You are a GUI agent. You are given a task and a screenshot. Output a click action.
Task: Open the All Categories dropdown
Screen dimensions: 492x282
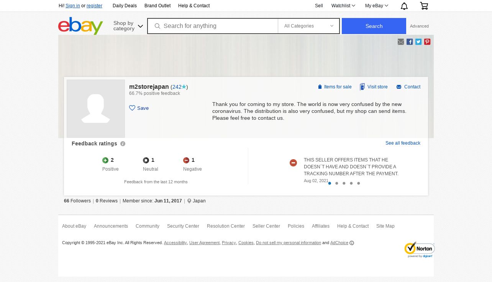(308, 26)
